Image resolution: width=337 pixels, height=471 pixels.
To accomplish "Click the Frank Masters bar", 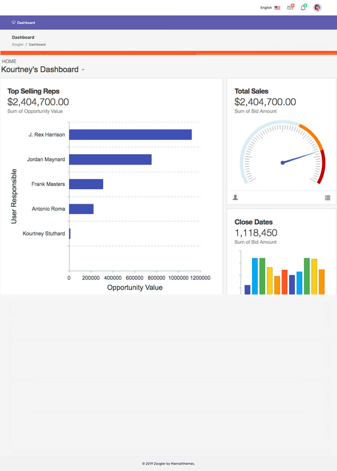I will click(x=86, y=184).
